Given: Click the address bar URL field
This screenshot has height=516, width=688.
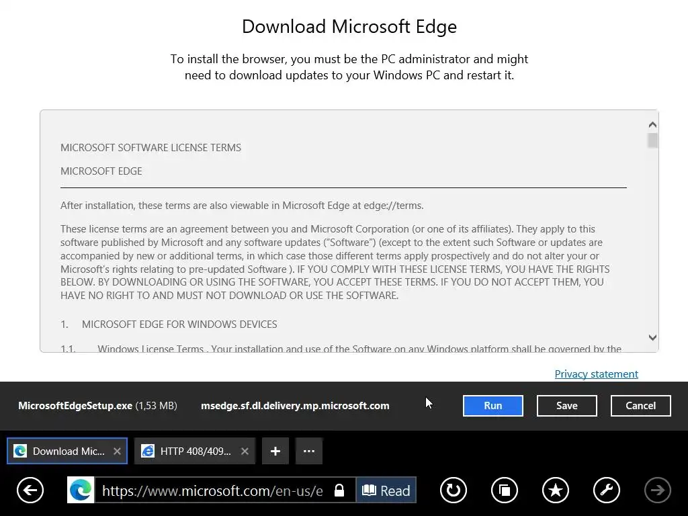Looking at the screenshot, I should [x=212, y=490].
